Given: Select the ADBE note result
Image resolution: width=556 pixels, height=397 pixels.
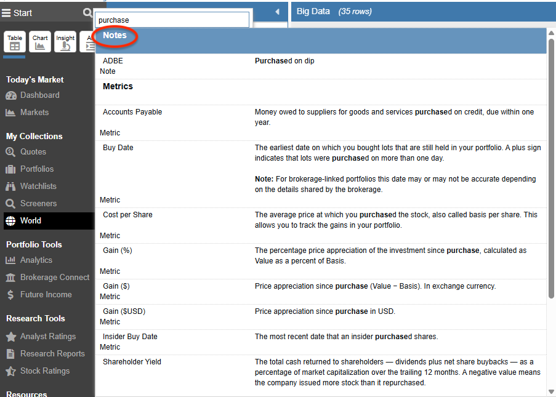Looking at the screenshot, I should pos(321,66).
